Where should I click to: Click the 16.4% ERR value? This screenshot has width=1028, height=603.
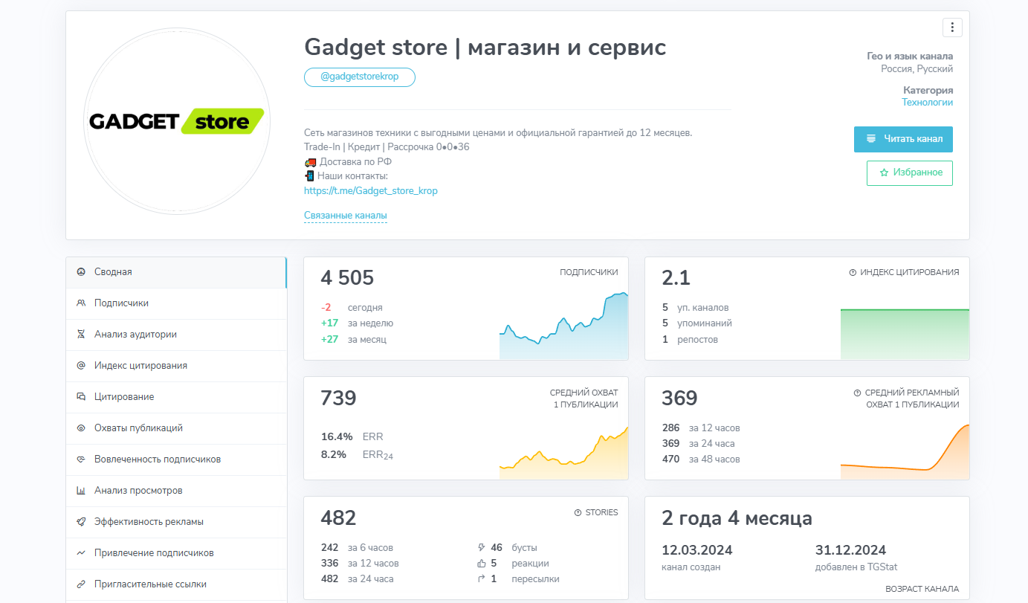[x=337, y=437]
